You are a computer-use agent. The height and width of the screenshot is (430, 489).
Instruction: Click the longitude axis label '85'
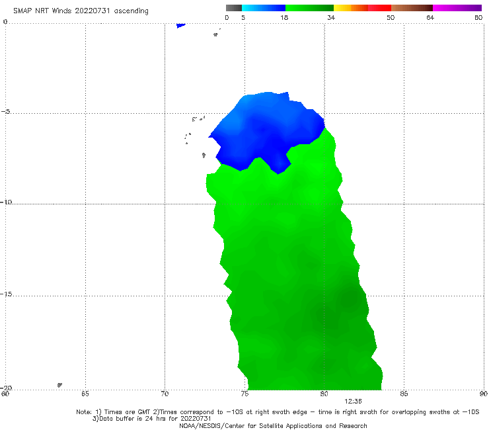point(404,394)
